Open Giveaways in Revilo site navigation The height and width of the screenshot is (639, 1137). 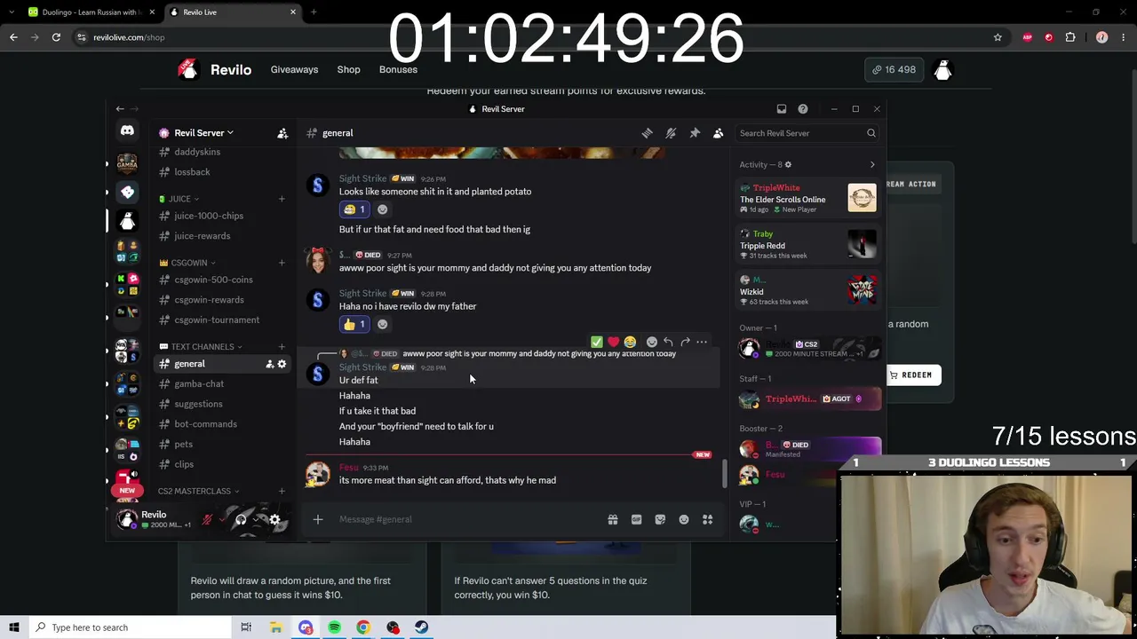pyautogui.click(x=294, y=69)
